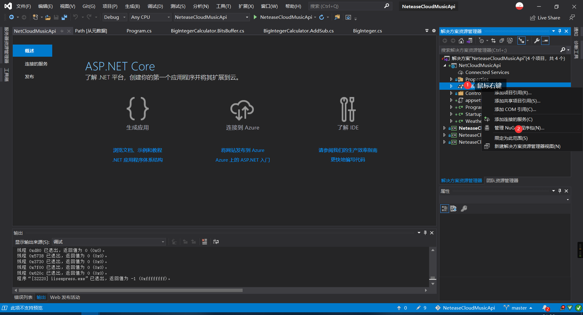Click the Output panel horizontal scrollbar thumb
Image resolution: width=583 pixels, height=315 pixels.
(x=131, y=290)
